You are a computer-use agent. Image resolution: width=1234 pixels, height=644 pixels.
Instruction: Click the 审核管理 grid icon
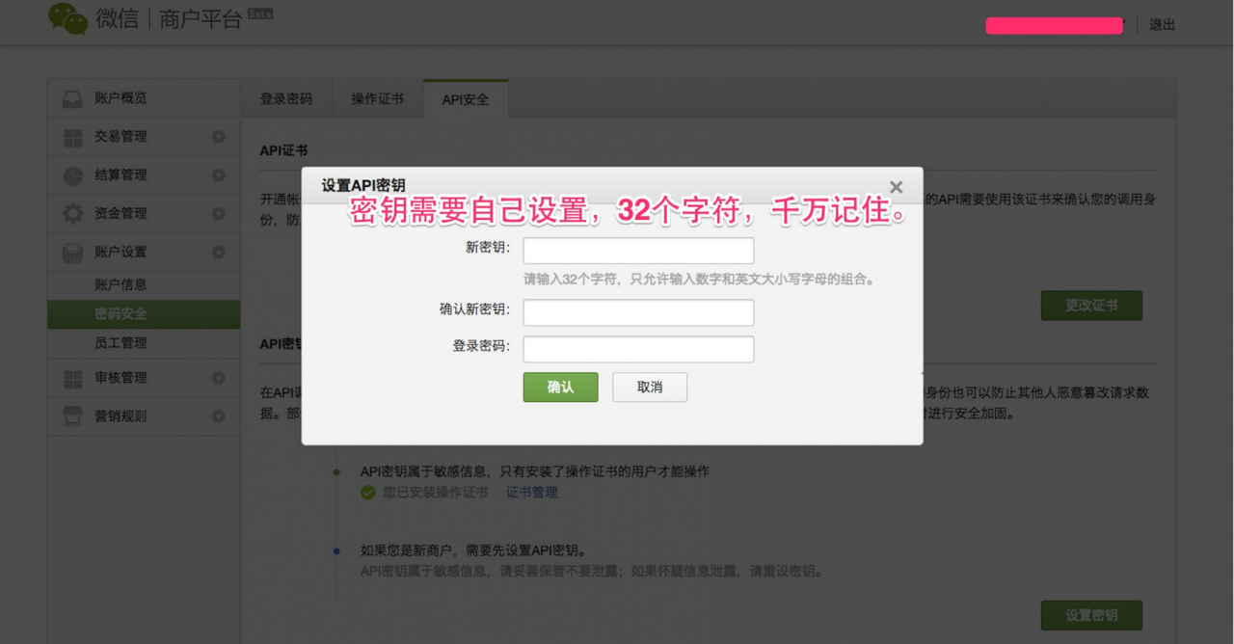(72, 378)
